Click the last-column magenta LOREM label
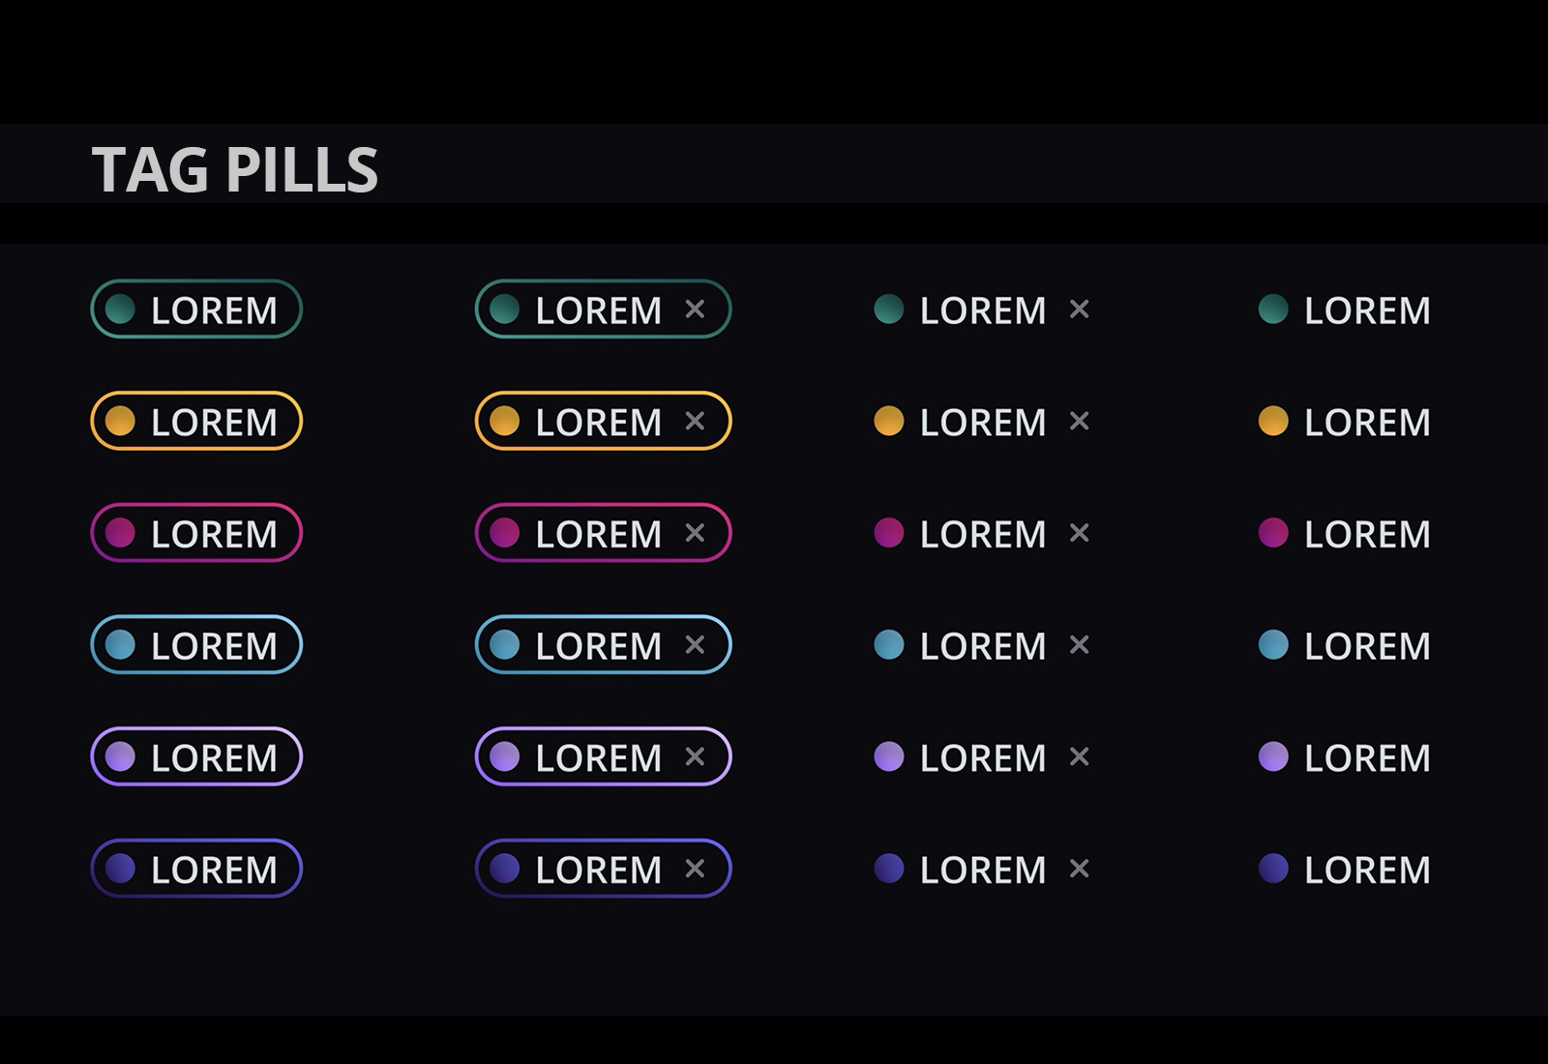1548x1064 pixels. point(1367,534)
